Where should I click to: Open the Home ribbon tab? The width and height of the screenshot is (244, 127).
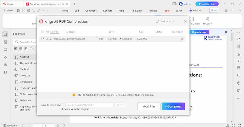pyautogui.click(x=65, y=11)
